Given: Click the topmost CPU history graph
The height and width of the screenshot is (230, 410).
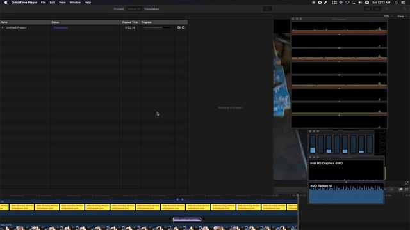Looking at the screenshot, I should [x=340, y=27].
